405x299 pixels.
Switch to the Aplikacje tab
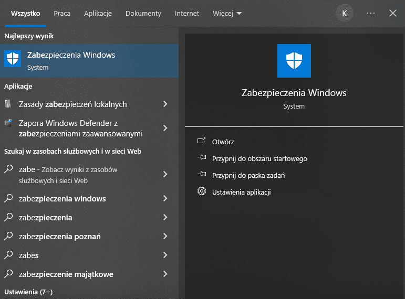coord(98,14)
